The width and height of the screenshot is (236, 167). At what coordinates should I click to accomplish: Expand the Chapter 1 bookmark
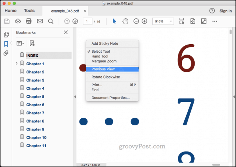(x=17, y=63)
